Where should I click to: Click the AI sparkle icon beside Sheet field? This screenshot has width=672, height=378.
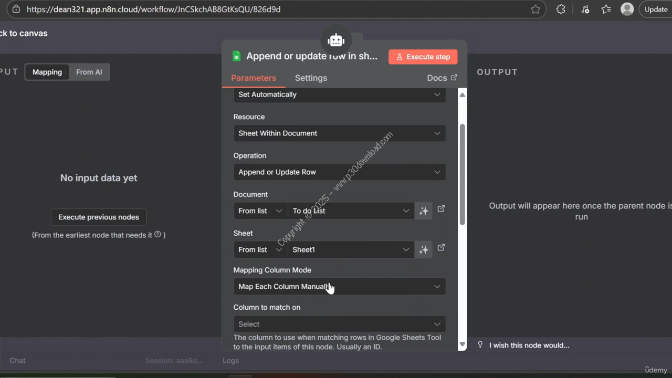pos(423,250)
